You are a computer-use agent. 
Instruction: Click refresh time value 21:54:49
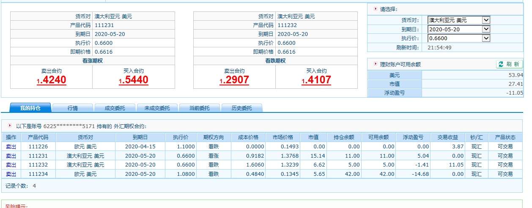439,47
